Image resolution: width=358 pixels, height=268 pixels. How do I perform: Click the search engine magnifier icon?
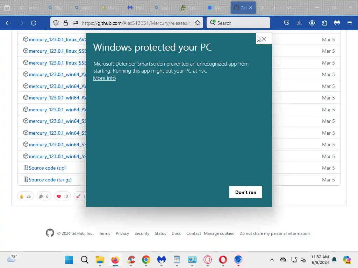coord(213,23)
